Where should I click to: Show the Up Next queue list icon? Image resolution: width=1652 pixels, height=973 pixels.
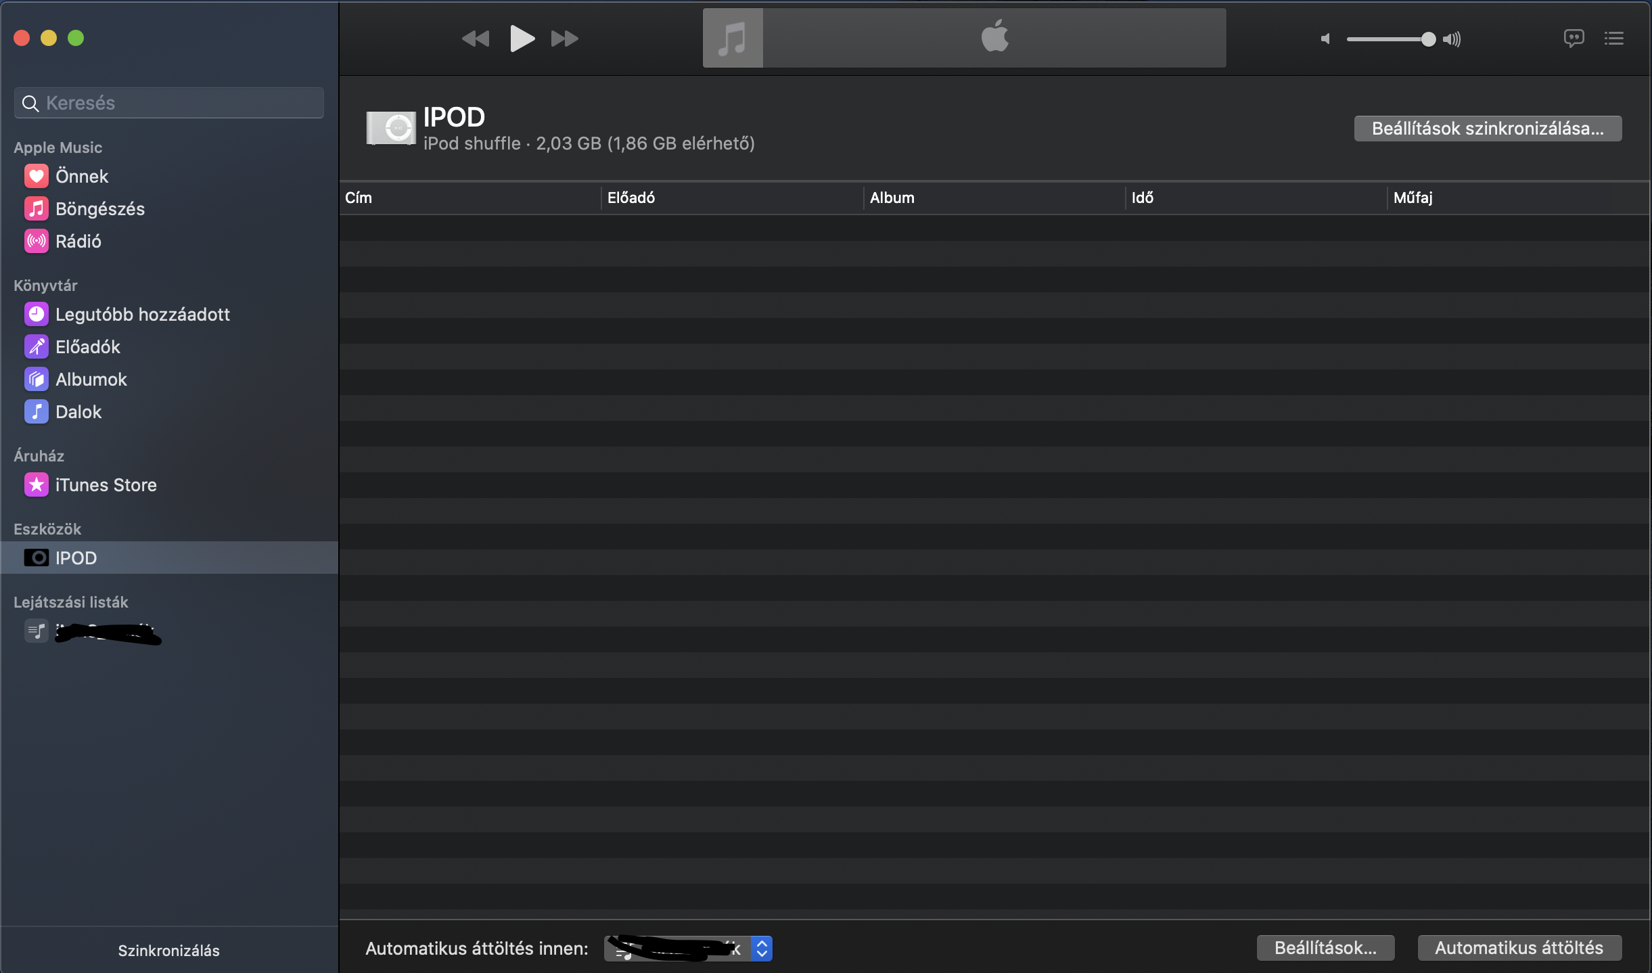click(1614, 39)
